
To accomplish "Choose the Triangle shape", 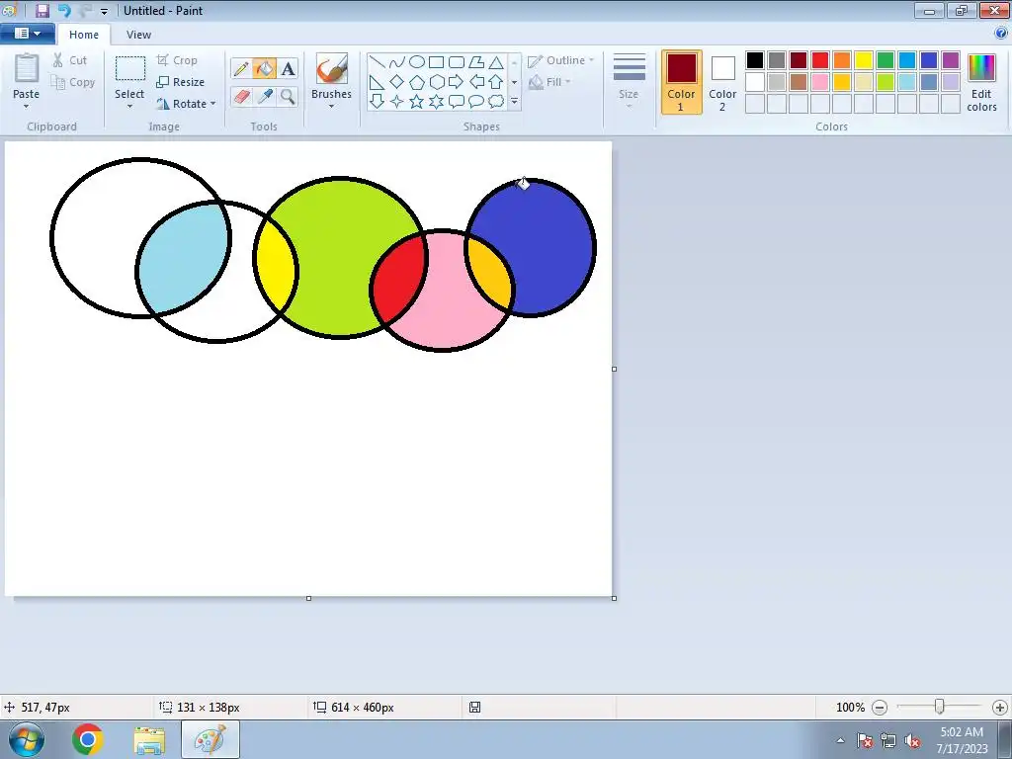I will (496, 62).
